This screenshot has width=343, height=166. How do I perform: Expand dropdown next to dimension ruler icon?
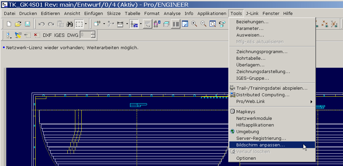click(127, 24)
